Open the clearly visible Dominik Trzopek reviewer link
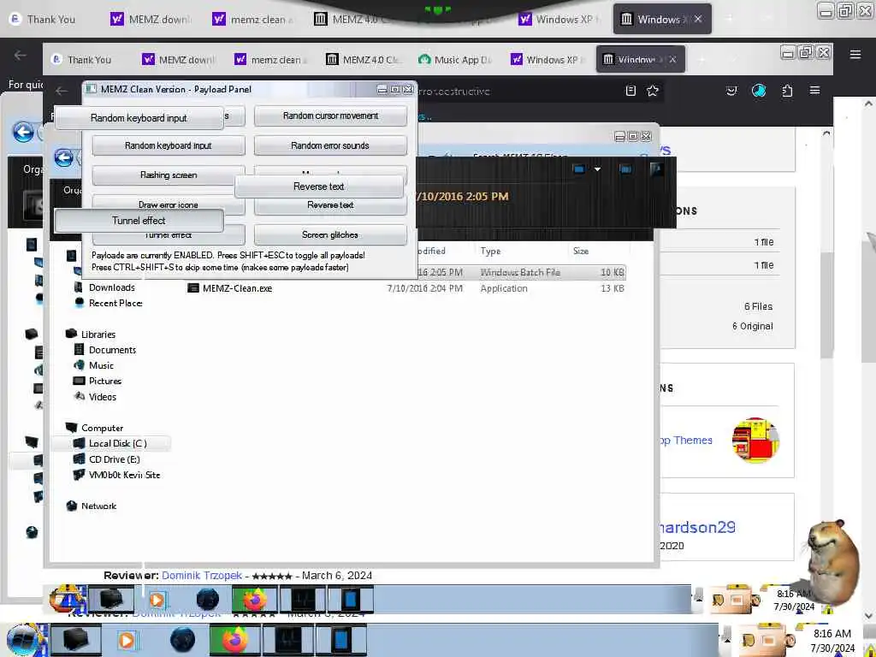Viewport: 876px width, 657px height. [x=202, y=576]
